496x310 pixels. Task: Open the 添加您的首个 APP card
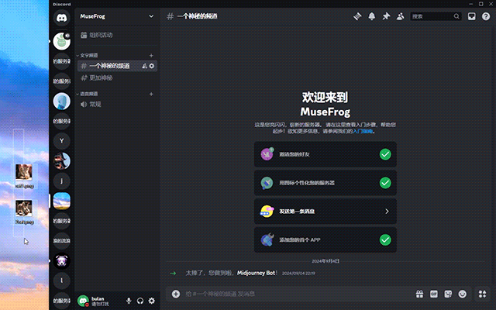point(325,239)
